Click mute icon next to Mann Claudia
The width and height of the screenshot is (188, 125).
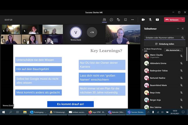[x=181, y=56]
